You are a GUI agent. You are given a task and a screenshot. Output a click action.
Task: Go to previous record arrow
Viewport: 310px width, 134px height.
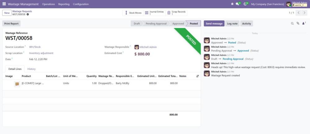299,13
